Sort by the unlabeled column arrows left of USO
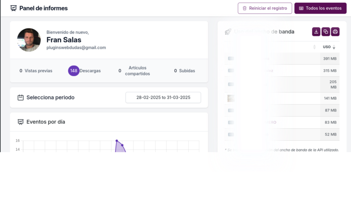The height and width of the screenshot is (197, 351). tap(314, 47)
